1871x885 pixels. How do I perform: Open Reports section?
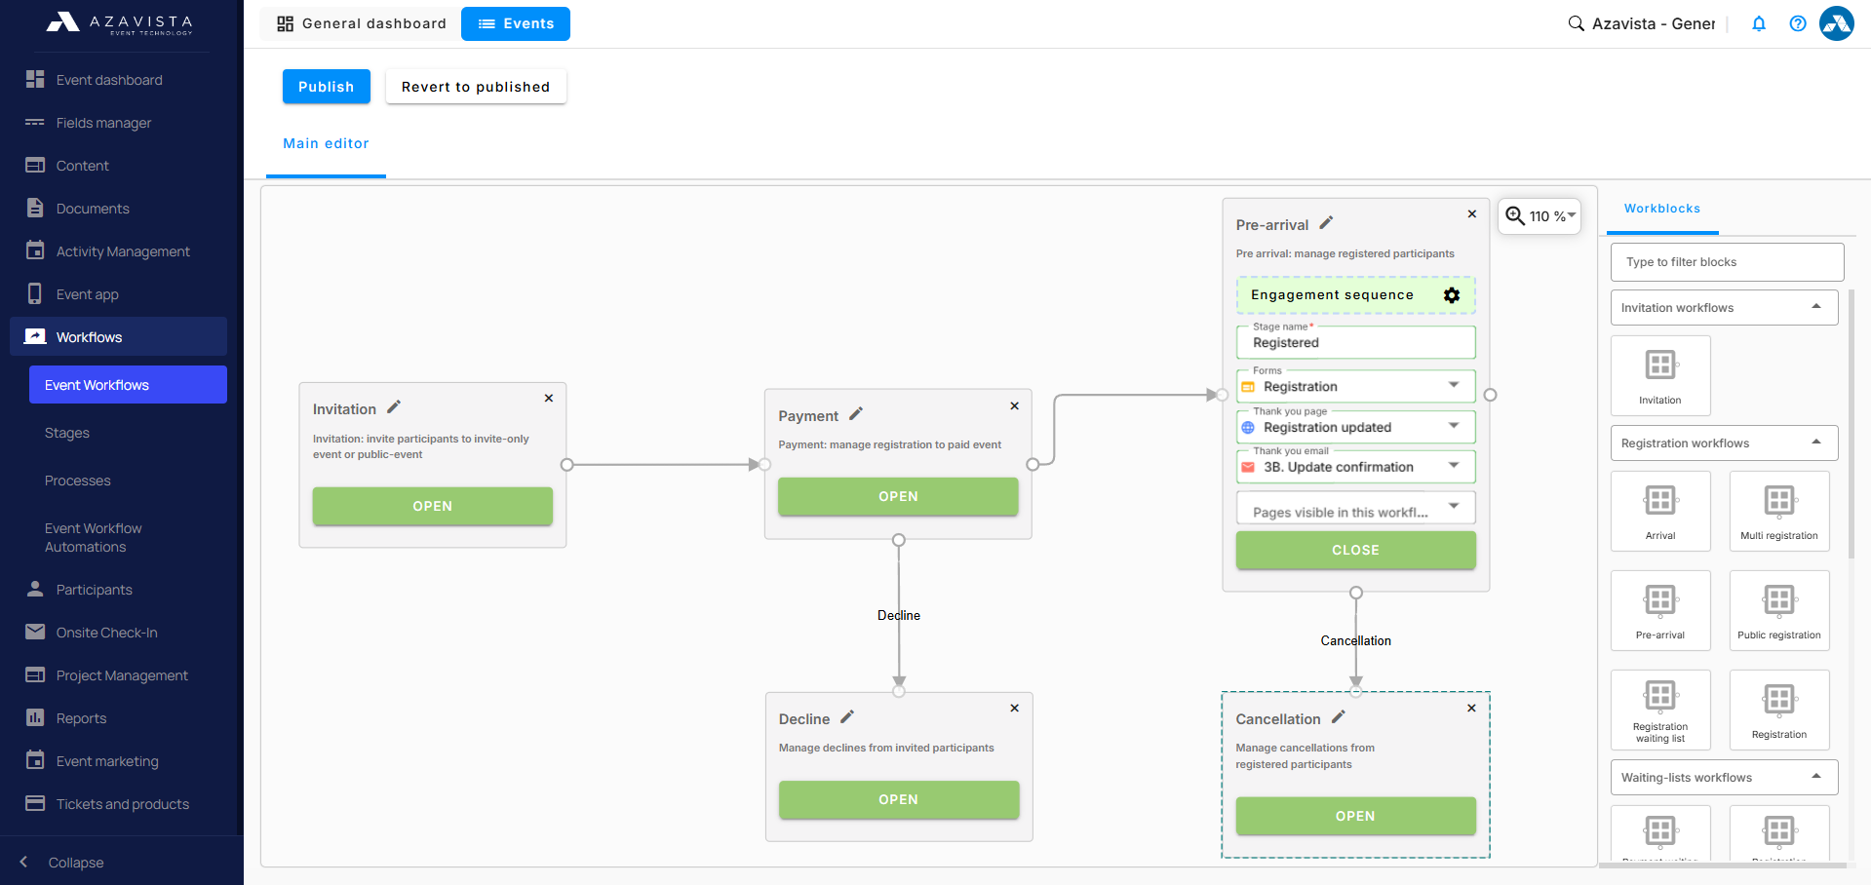click(118, 718)
